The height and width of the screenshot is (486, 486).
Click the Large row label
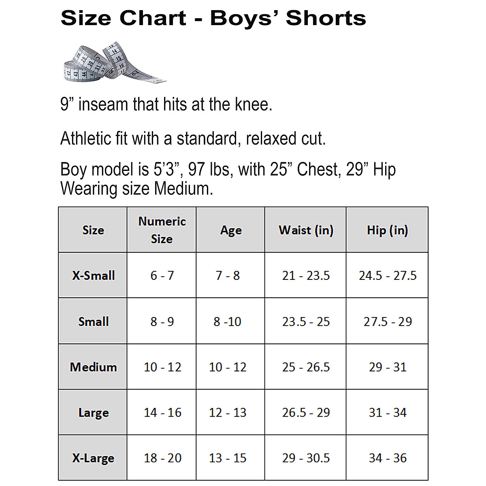93,413
